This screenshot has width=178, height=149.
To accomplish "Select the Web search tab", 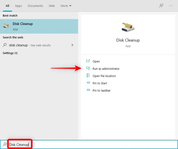I will pos(52,6).
